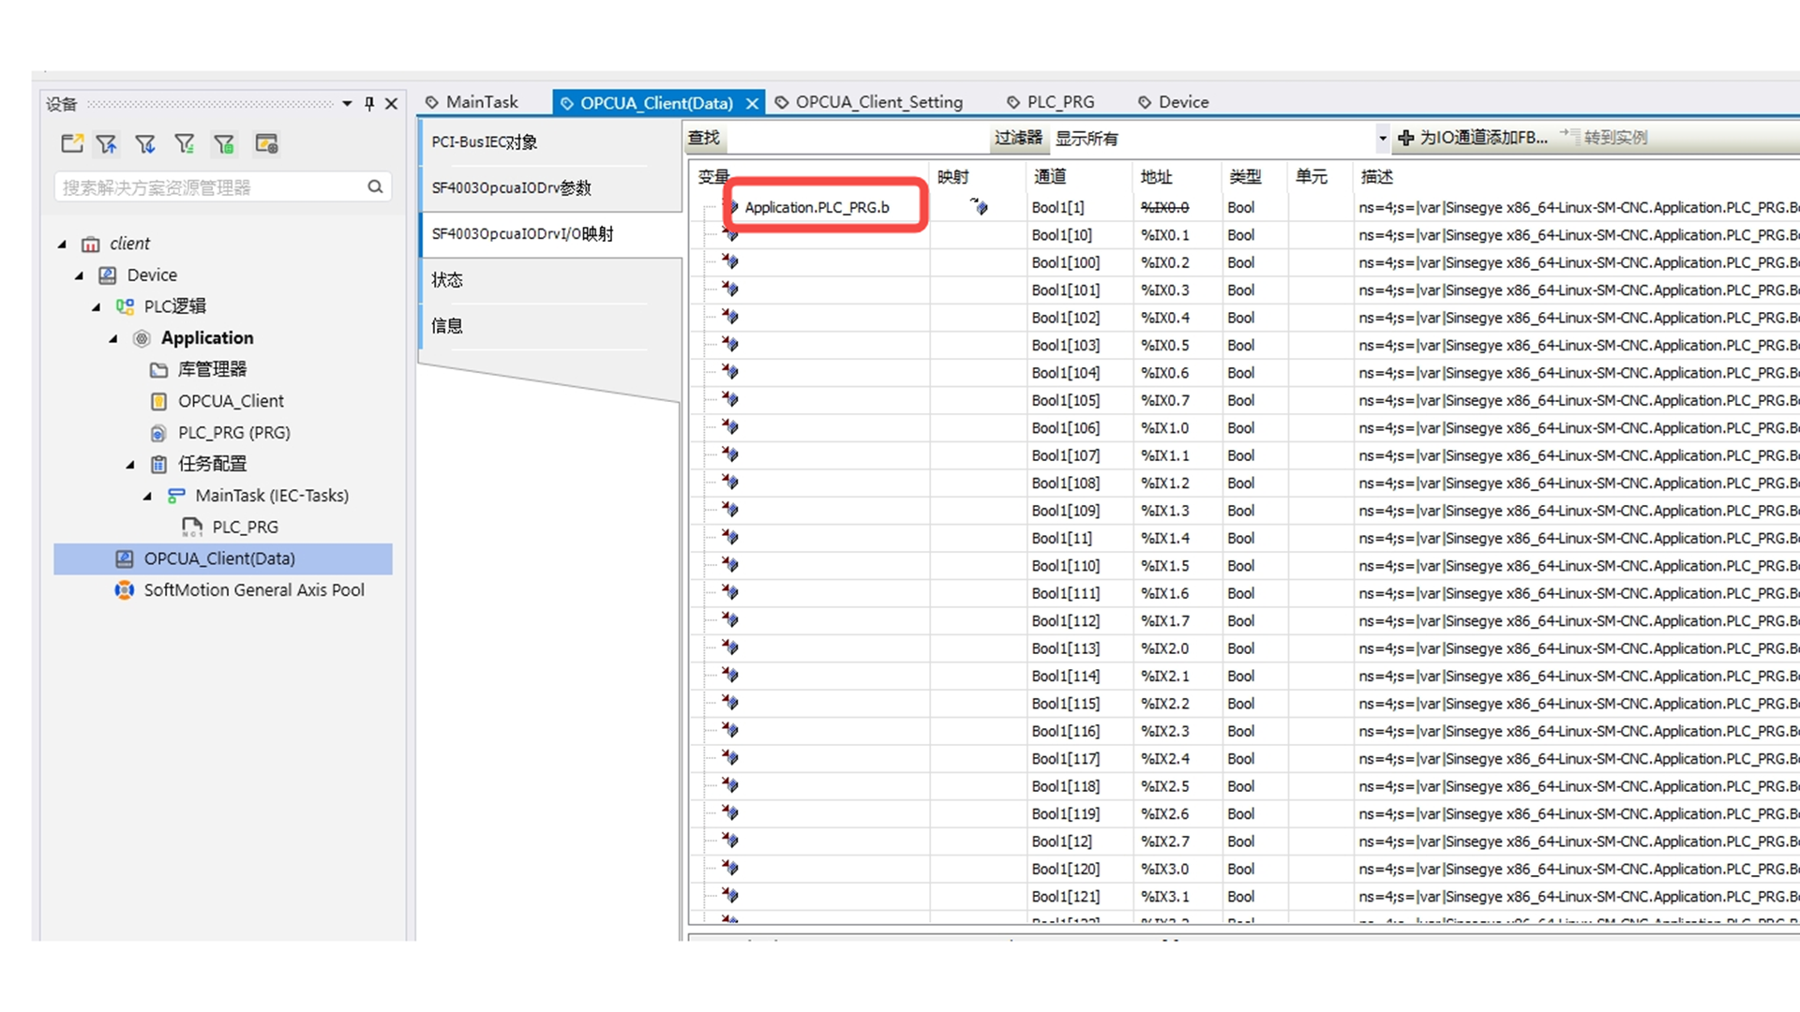This screenshot has width=1800, height=1012.
Task: Click the window-with-pencil icon in device toolbar
Action: [266, 143]
